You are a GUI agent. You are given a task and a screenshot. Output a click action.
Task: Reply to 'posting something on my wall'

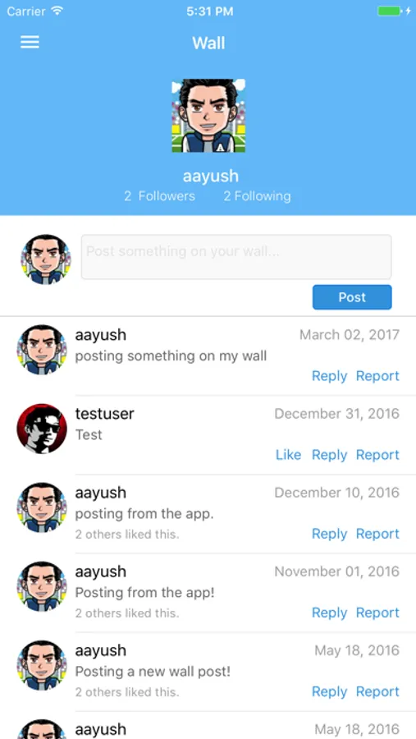(329, 376)
